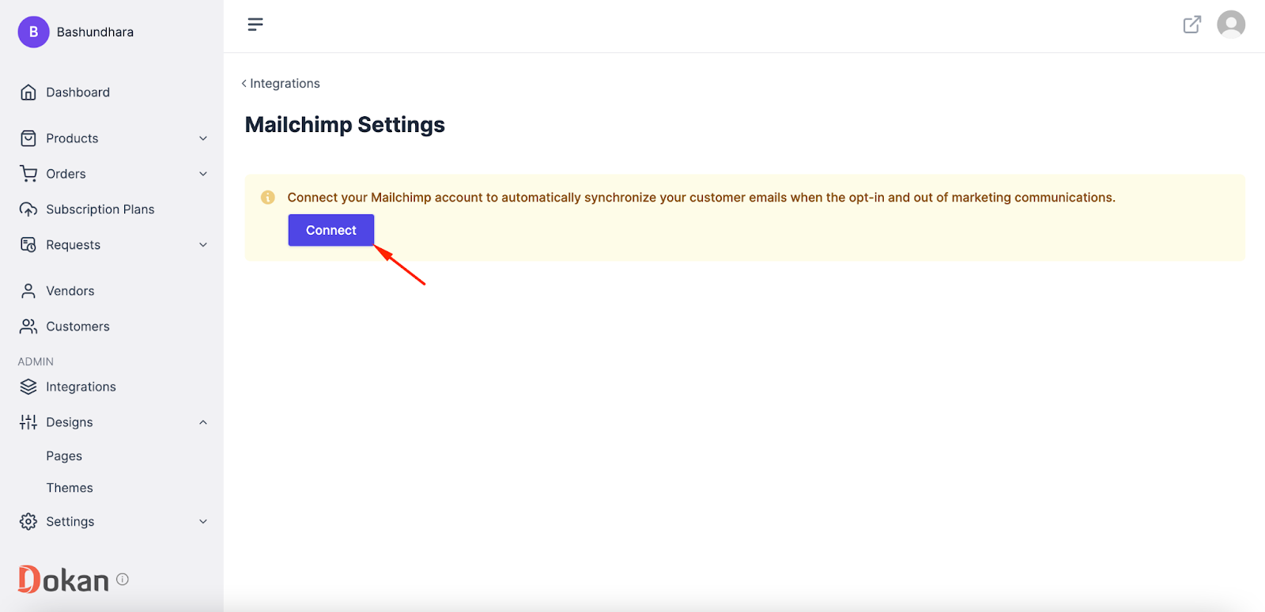
Task: Select the Requests menu label
Action: [x=73, y=245]
